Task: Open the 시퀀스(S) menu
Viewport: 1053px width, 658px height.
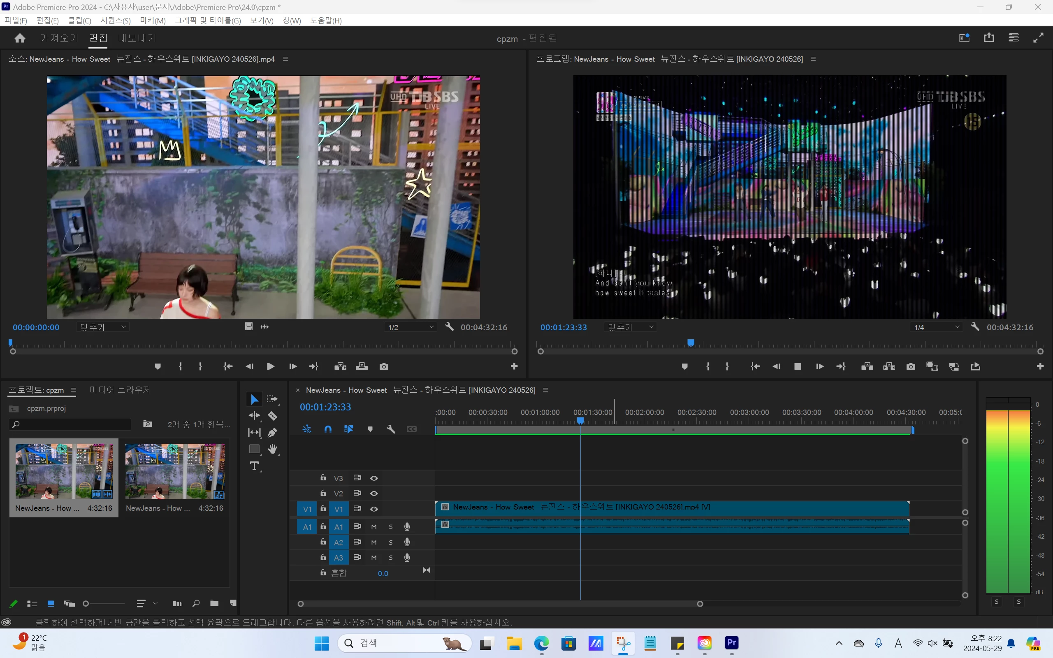Action: [115, 21]
